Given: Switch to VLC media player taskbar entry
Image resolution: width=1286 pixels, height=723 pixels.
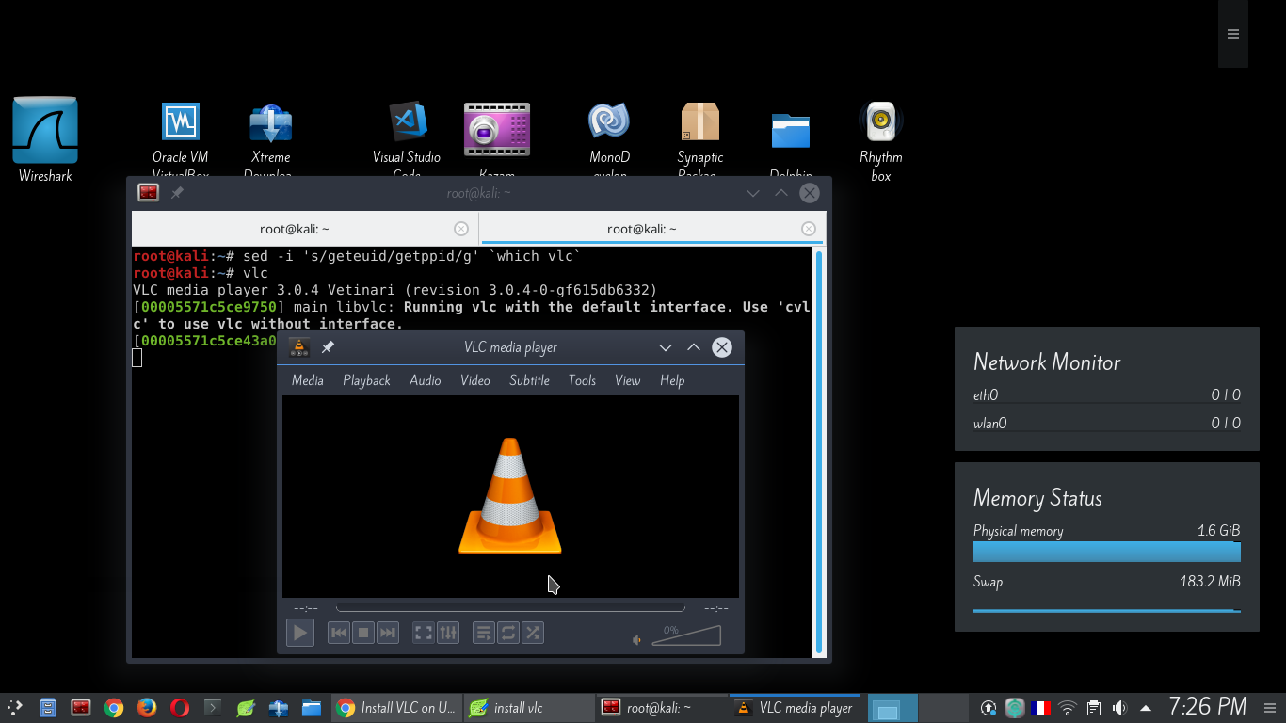Looking at the screenshot, I should 795,708.
